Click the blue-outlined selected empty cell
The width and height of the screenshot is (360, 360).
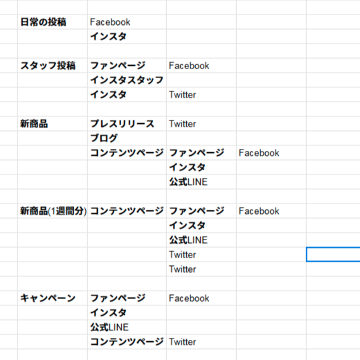(x=333, y=255)
